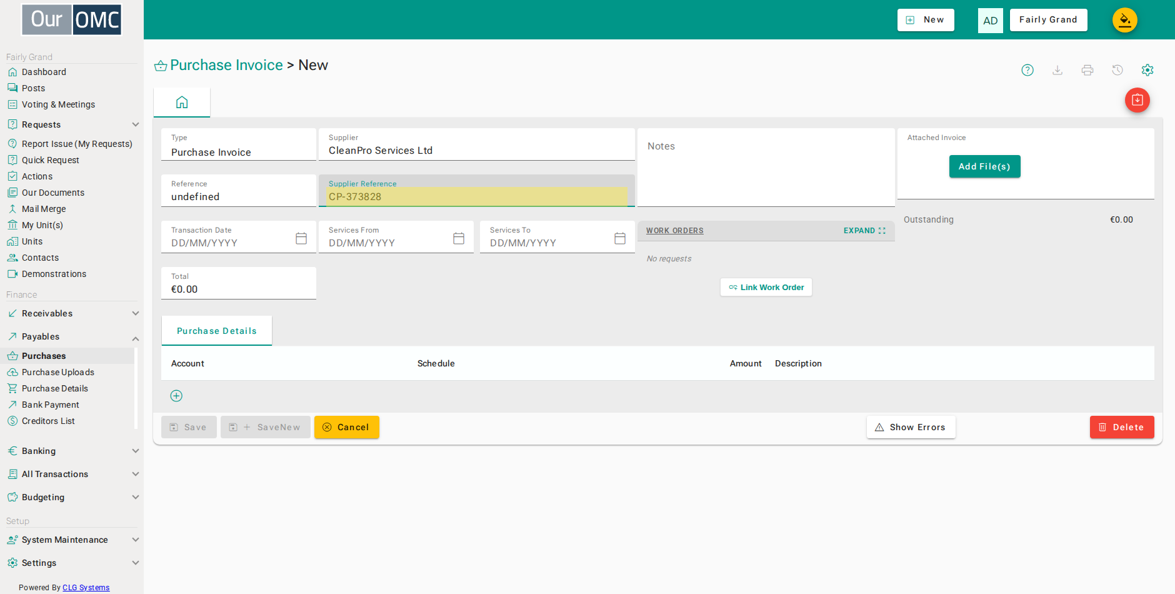Switch to the Purchase Details tab
The width and height of the screenshot is (1175, 594).
click(x=217, y=331)
